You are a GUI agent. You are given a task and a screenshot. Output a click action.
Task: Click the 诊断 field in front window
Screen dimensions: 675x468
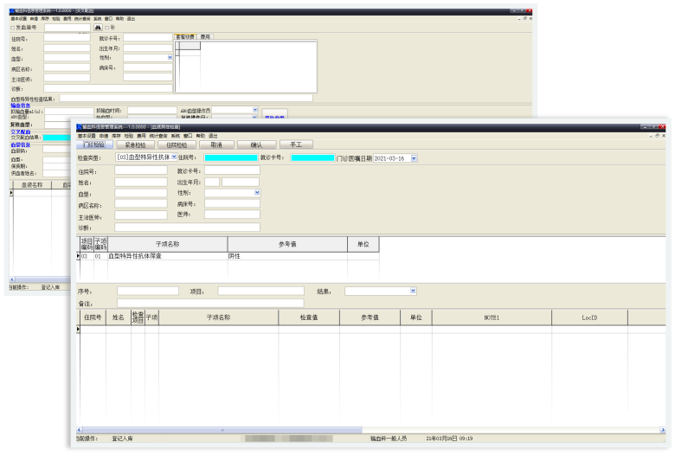pos(187,228)
